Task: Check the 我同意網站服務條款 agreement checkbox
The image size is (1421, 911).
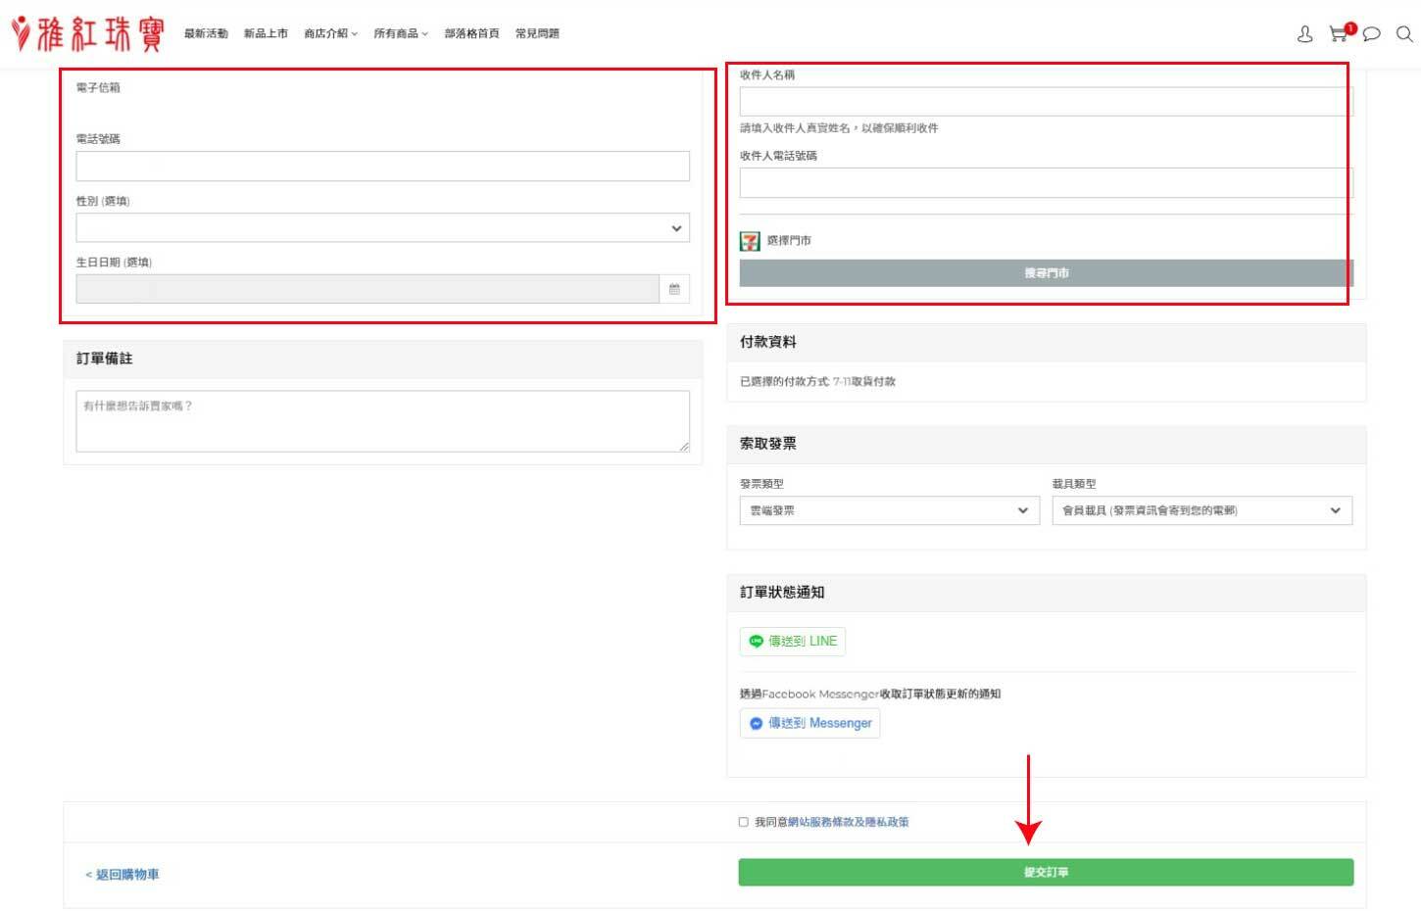Action: point(742,822)
